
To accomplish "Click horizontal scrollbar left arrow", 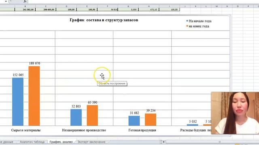I will [x=163, y=142].
